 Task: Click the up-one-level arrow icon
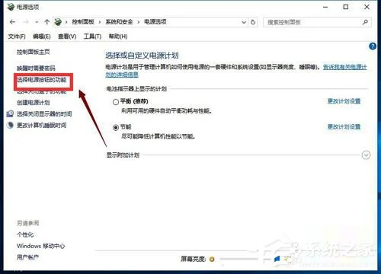pos(46,22)
